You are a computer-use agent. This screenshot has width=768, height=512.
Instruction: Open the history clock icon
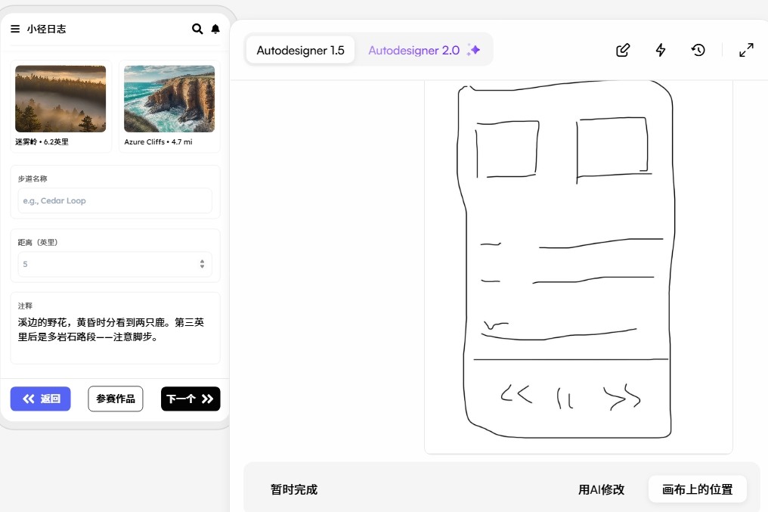click(x=698, y=50)
